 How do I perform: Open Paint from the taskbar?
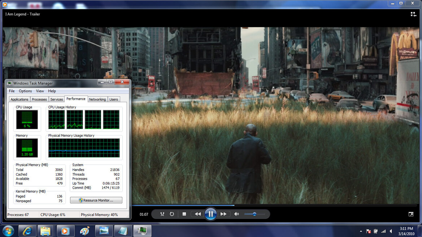tap(84, 231)
